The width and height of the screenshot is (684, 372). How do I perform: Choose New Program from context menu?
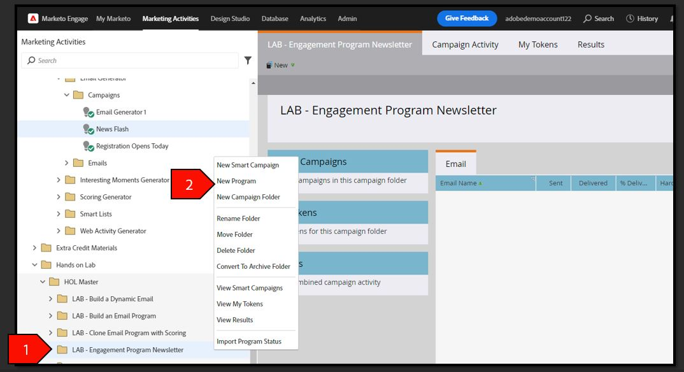pyautogui.click(x=236, y=181)
